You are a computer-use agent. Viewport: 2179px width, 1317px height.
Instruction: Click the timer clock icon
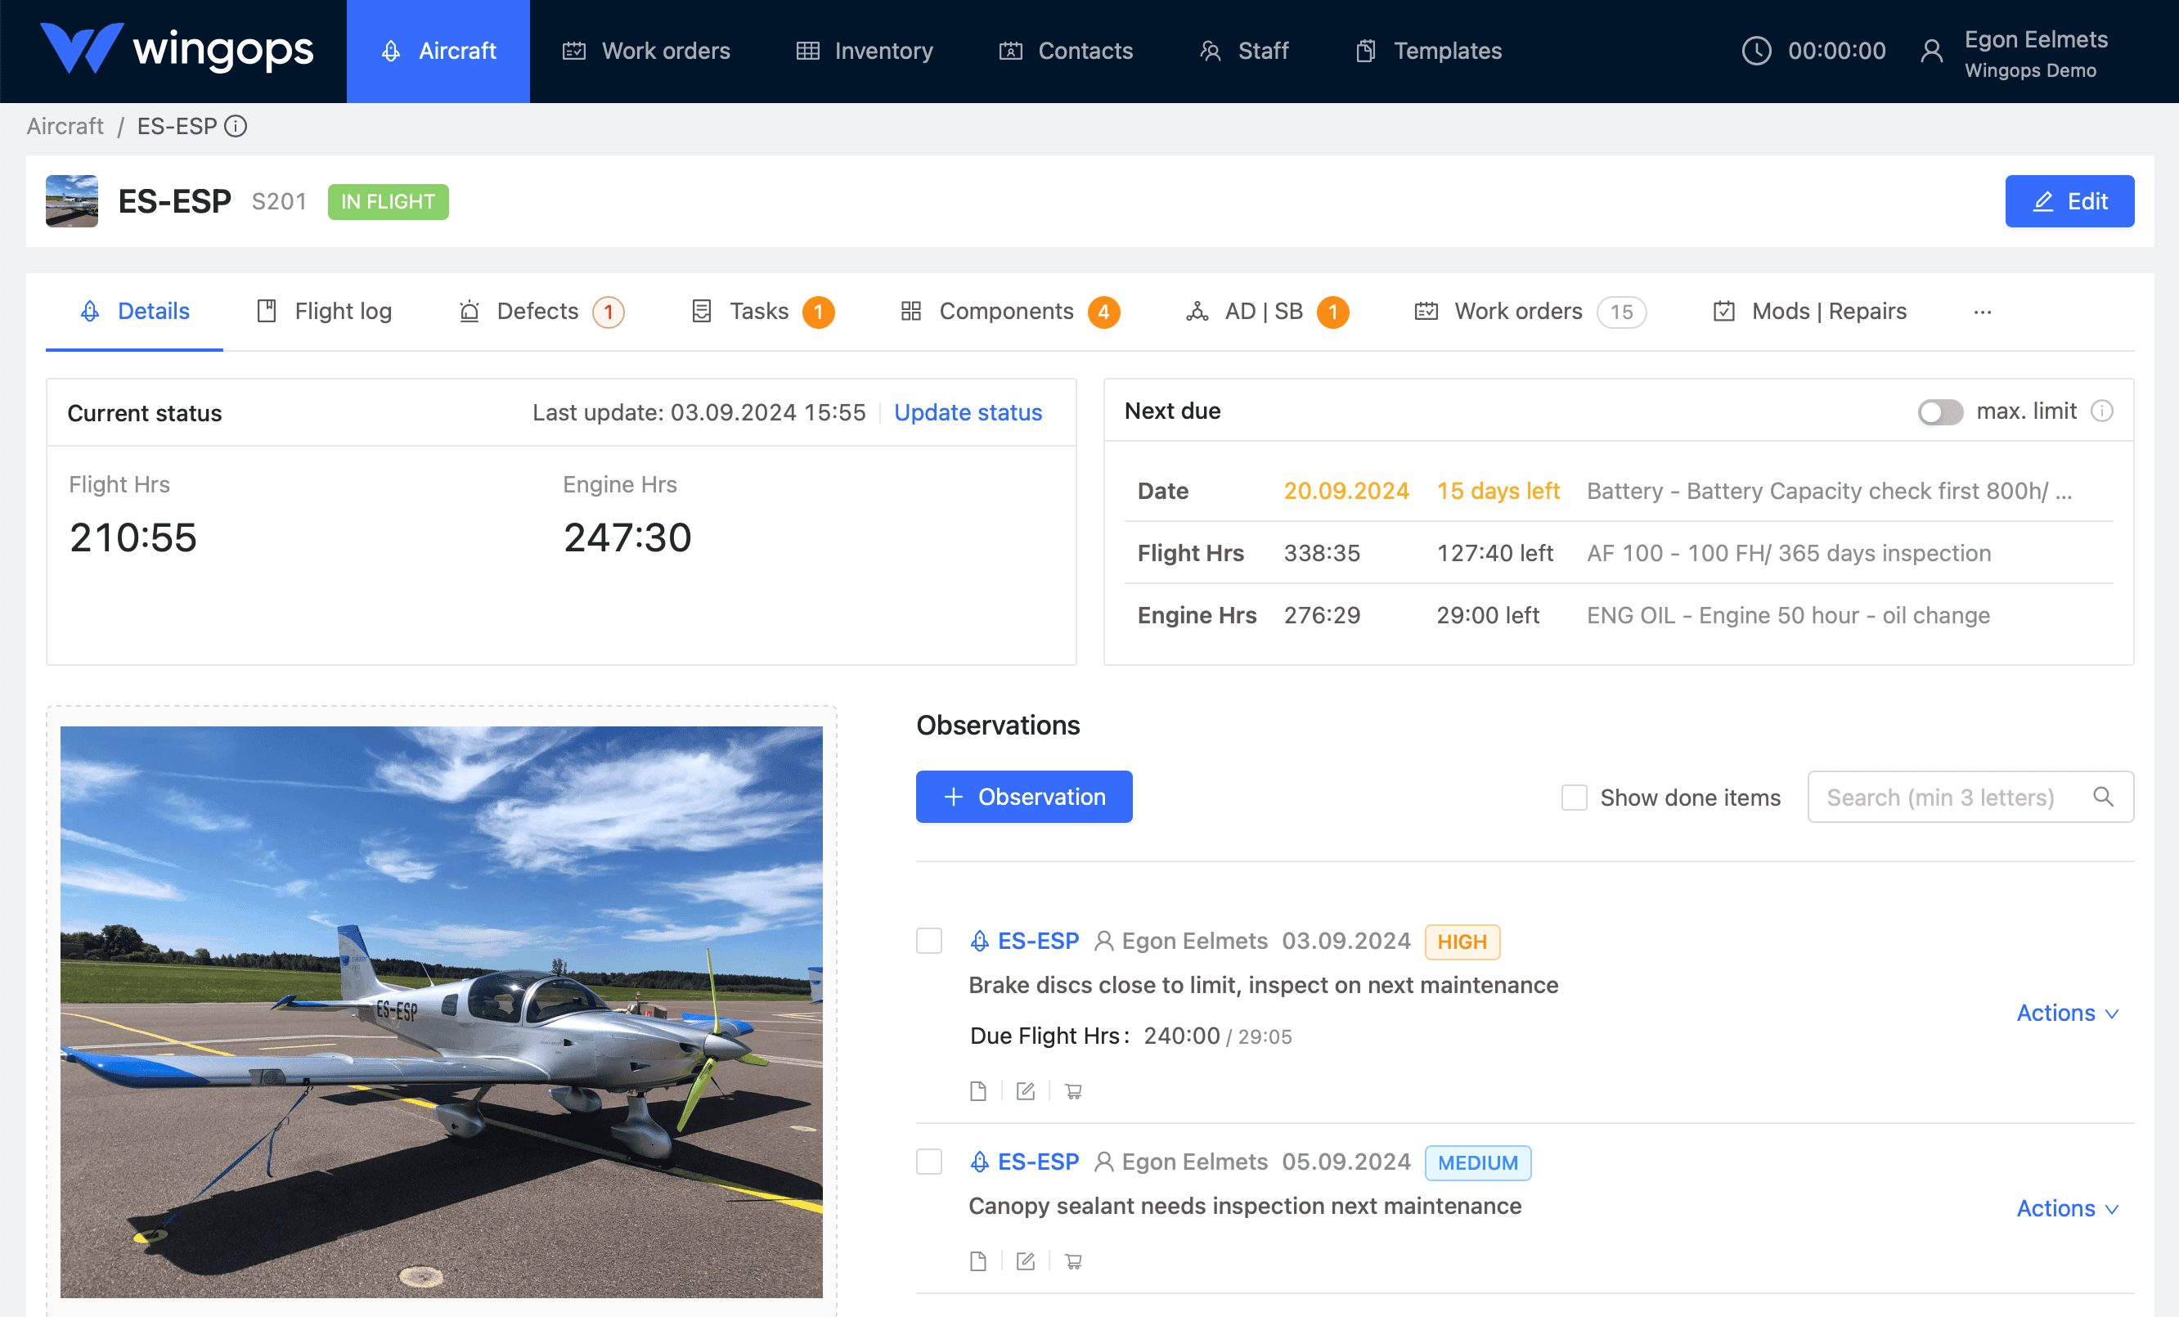[x=1755, y=52]
